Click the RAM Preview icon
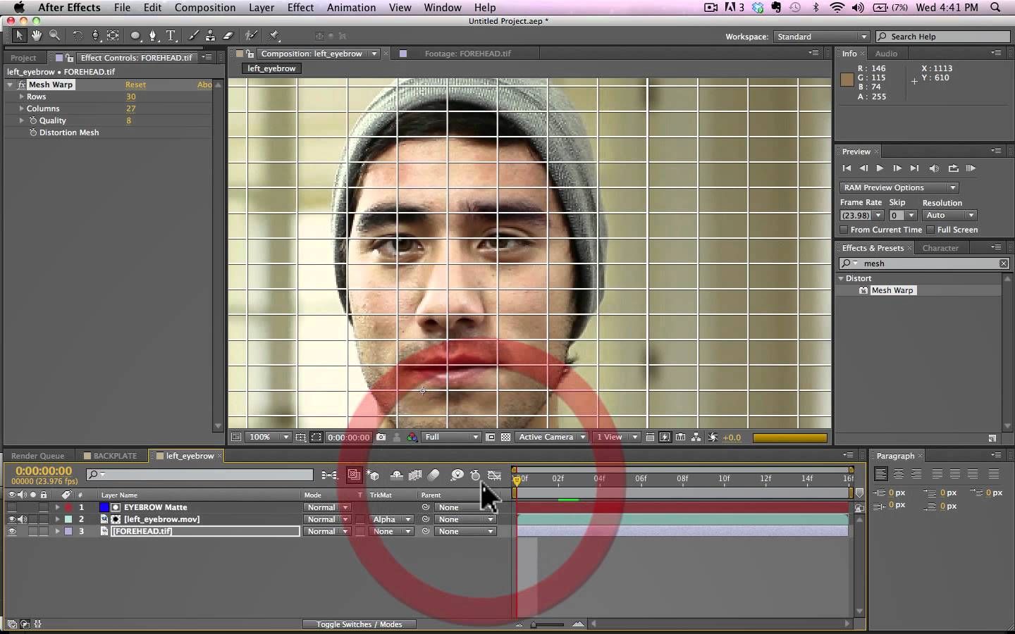The width and height of the screenshot is (1015, 634). (x=971, y=168)
